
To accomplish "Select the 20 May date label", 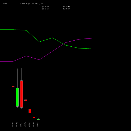I will 34,124.
